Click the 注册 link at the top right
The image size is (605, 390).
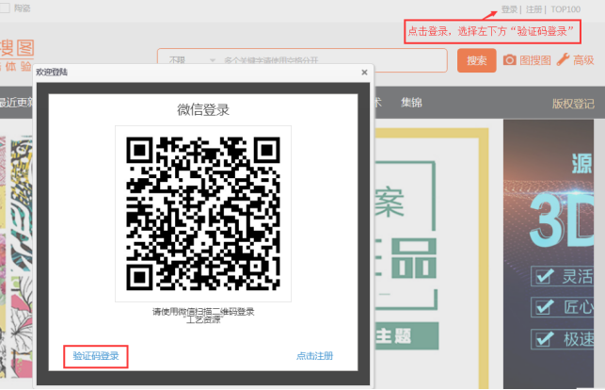[533, 9]
